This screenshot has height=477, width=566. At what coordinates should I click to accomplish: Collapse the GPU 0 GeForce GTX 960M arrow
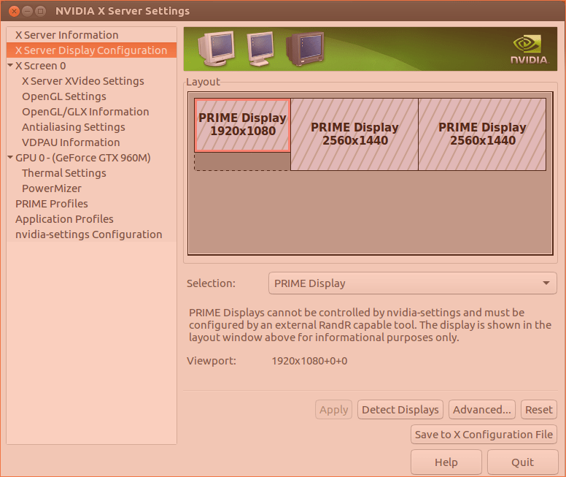click(x=10, y=157)
